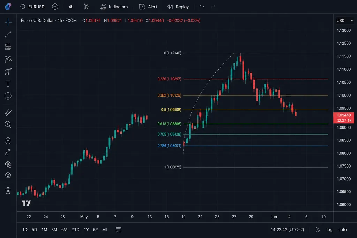Click the 0.5(1.09508) Fibonacci level label
This screenshot has width=357, height=238.
pyautogui.click(x=171, y=110)
